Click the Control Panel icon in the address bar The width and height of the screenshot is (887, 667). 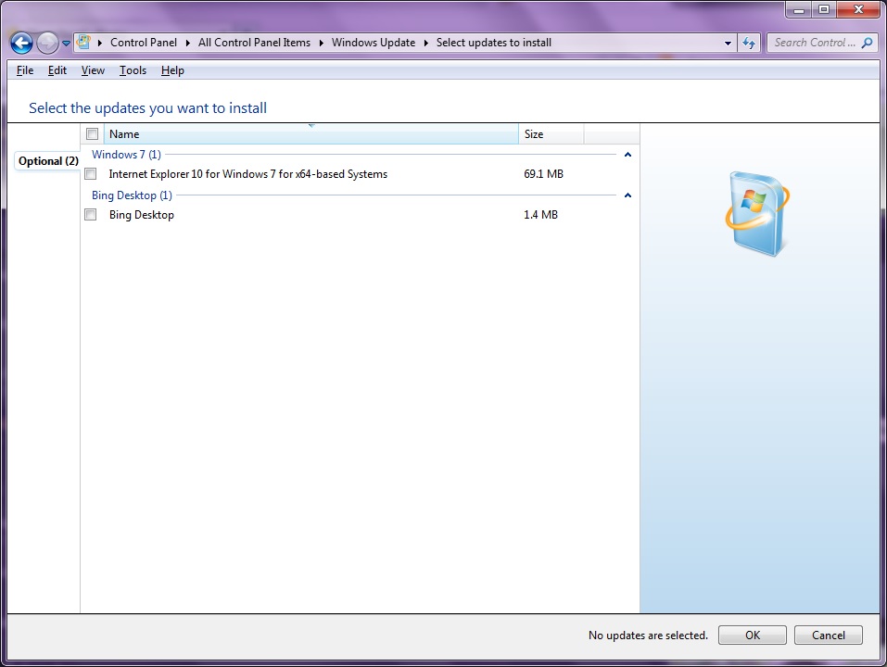[83, 43]
